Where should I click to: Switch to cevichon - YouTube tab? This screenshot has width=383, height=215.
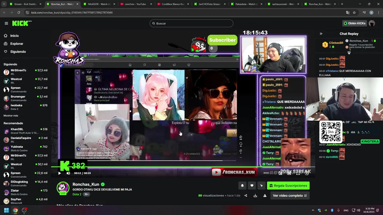[x=136, y=4]
